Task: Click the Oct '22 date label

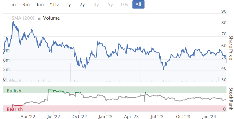Action: coord(80,117)
